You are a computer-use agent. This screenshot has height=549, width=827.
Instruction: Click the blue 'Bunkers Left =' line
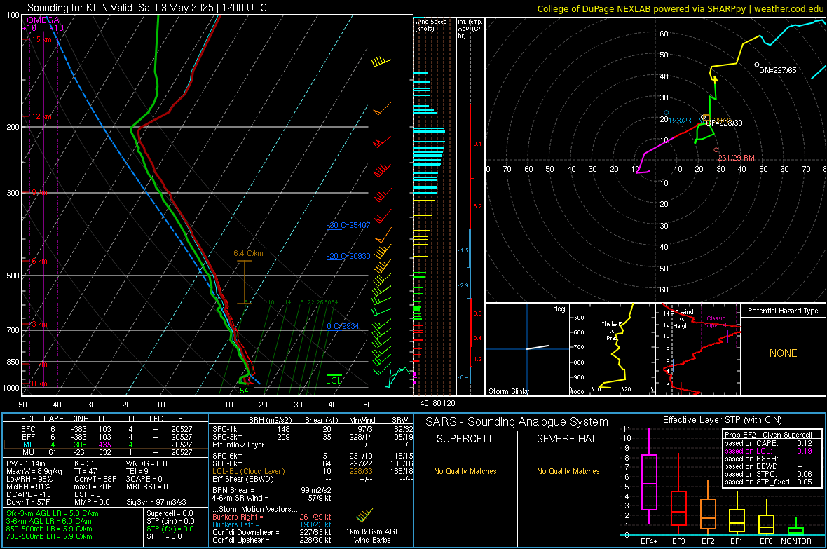coord(272,524)
